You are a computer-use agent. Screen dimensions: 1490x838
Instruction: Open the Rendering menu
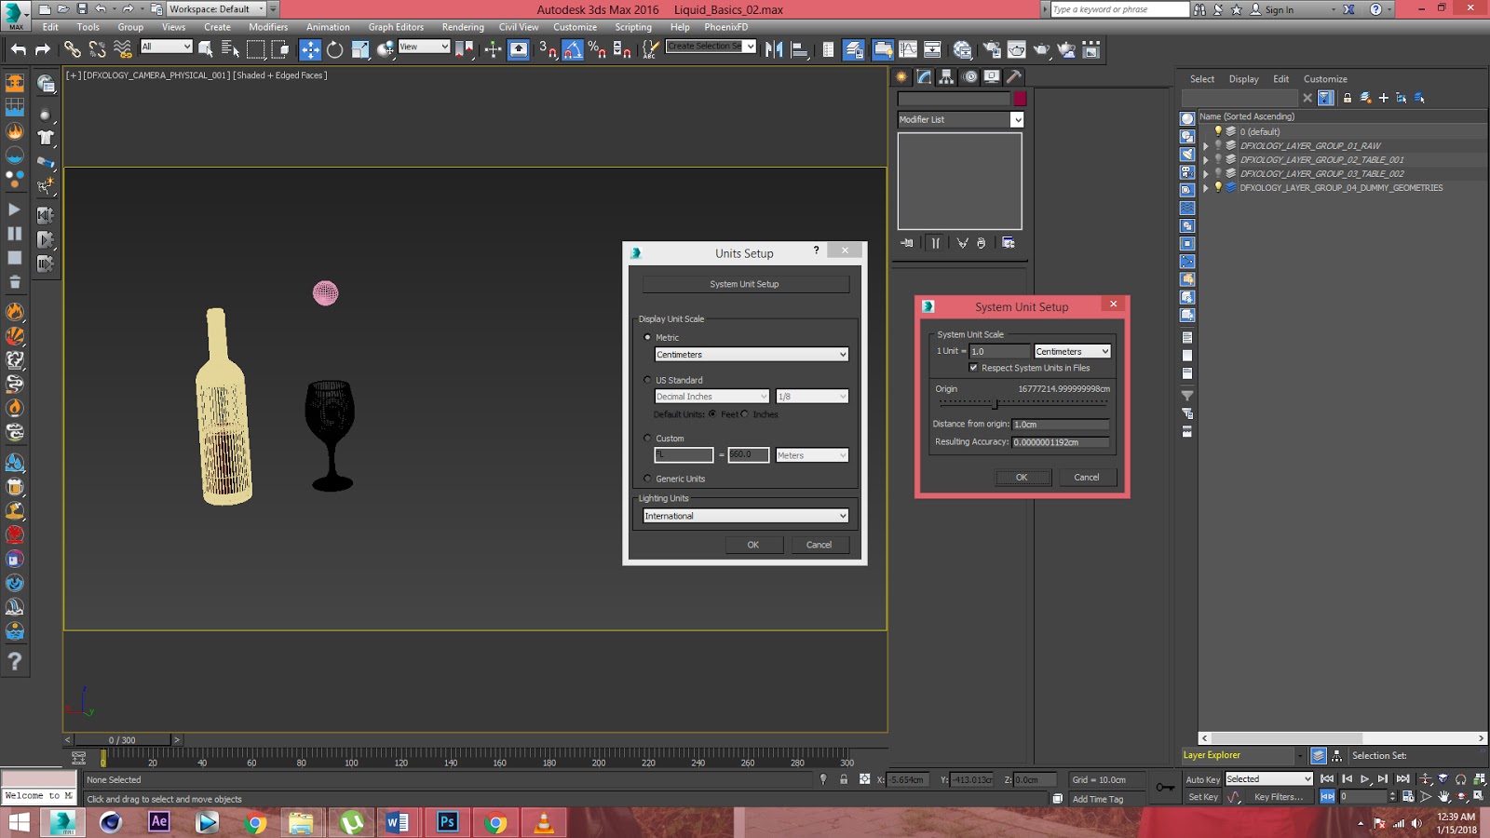[x=463, y=27]
